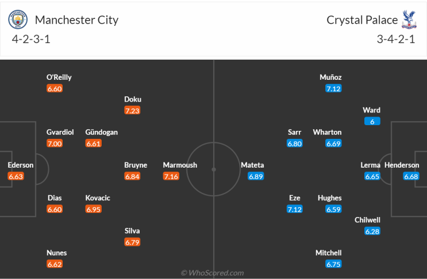Click Kovacic's 6.95 rating badge
The image size is (427, 279).
[x=94, y=209]
